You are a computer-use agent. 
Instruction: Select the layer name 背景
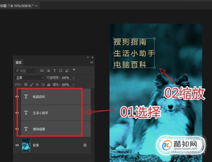(x=36, y=145)
